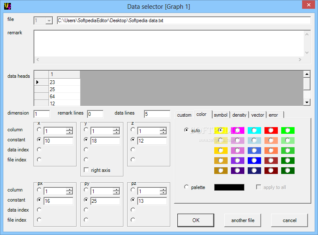This screenshot has width=318, height=235.
Task: Select the auto color radio button
Action: coord(186,130)
